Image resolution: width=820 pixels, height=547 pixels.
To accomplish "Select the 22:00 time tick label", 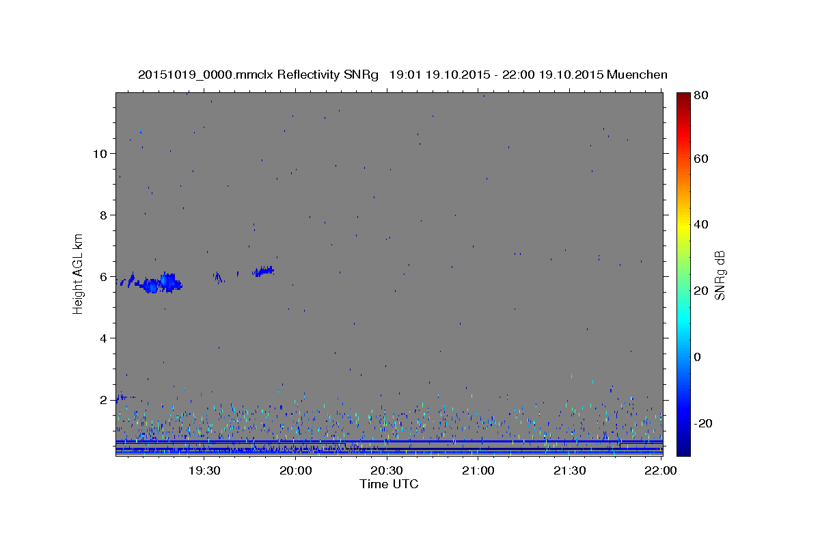I will (x=661, y=471).
